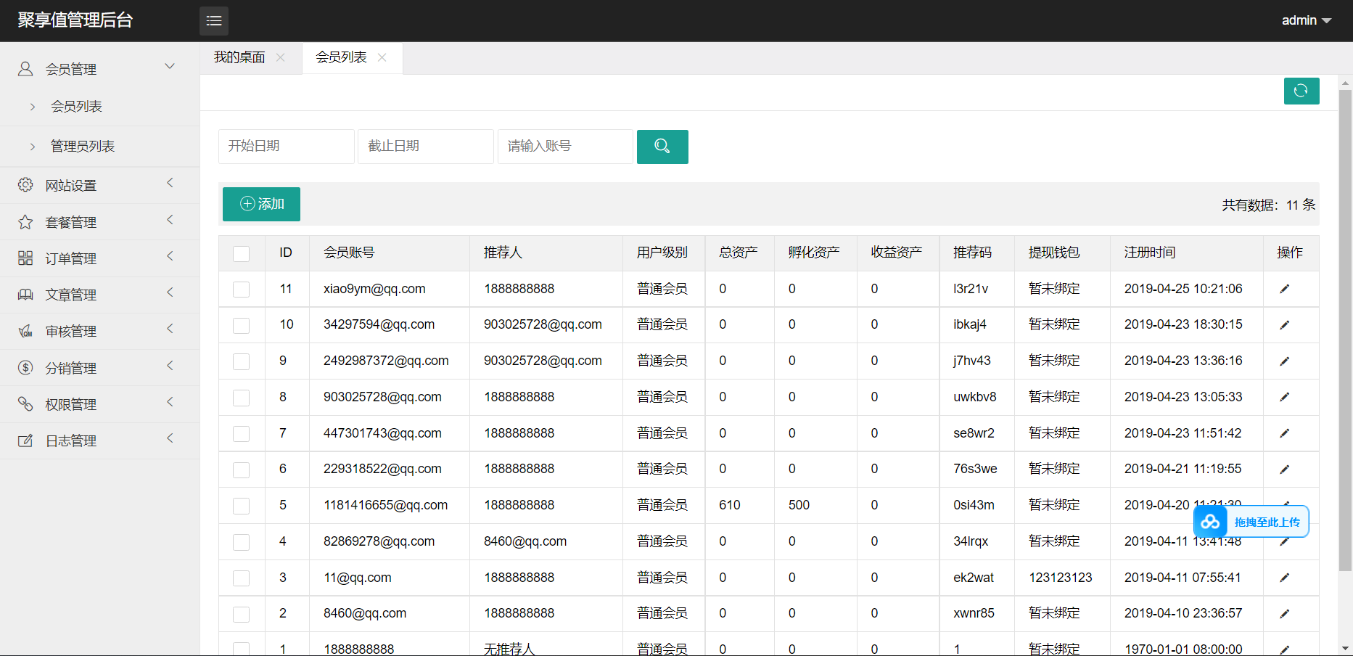Edit member 447301743@qq.com with pencil icon

point(1285,433)
